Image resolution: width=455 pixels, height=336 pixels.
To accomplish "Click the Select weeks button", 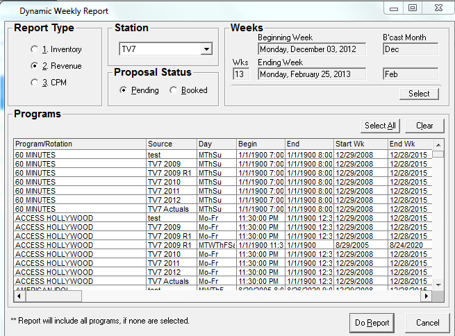I will [419, 94].
